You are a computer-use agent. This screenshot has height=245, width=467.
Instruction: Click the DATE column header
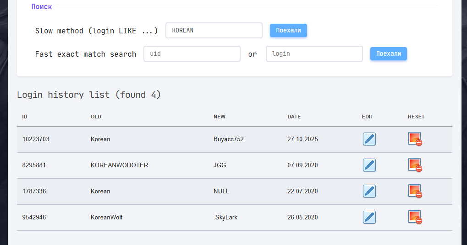click(294, 117)
